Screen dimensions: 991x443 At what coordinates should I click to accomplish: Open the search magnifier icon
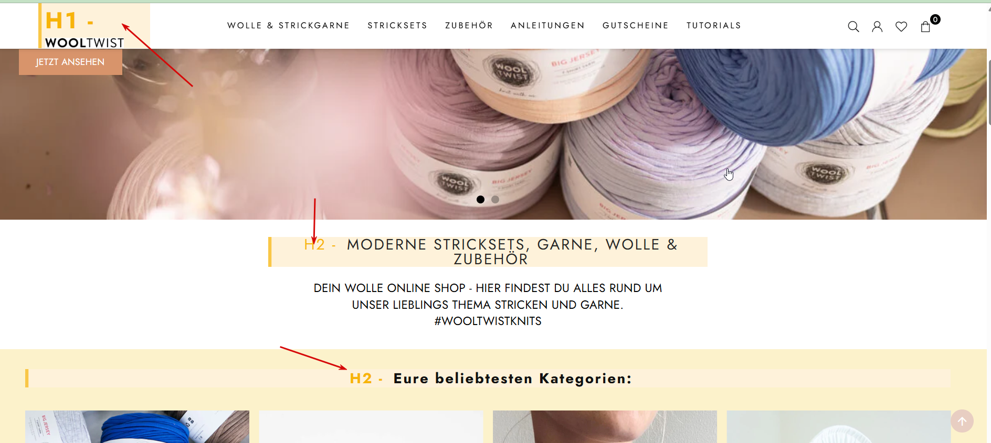click(x=853, y=27)
